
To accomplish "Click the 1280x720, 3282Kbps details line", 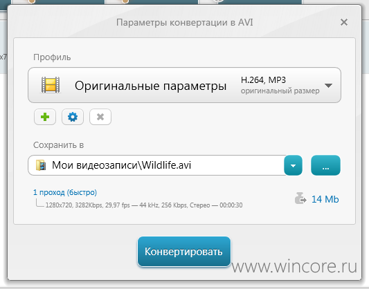I will click(x=144, y=205).
